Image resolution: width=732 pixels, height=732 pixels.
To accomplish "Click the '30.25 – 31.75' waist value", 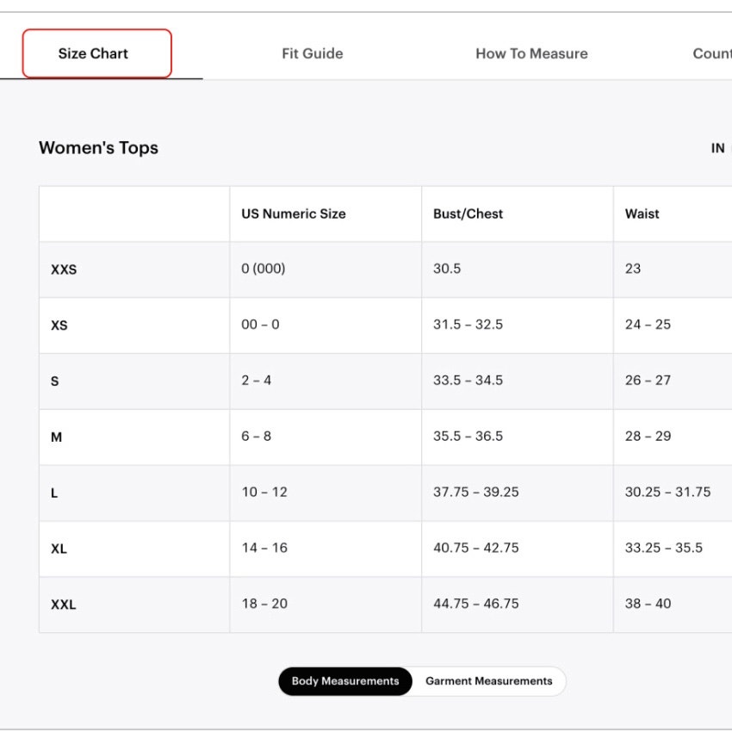I will [667, 492].
